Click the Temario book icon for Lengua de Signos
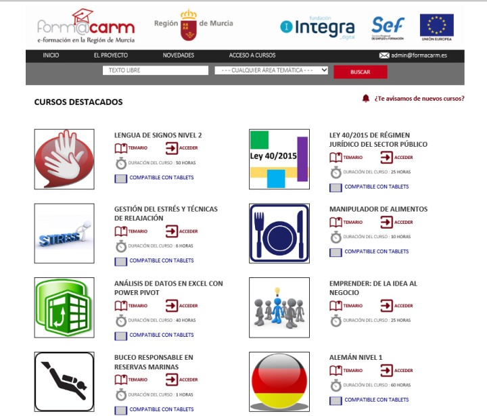The image size is (487, 416). (120, 149)
